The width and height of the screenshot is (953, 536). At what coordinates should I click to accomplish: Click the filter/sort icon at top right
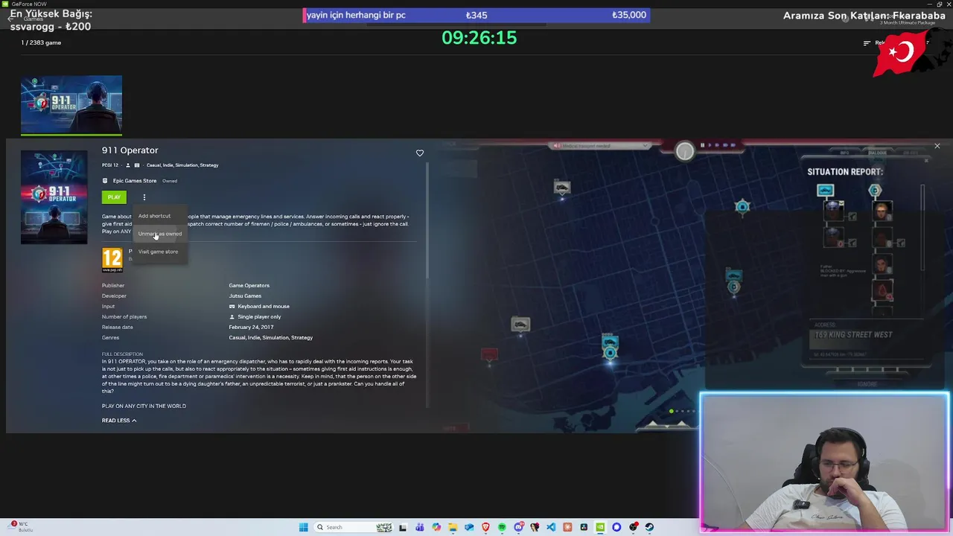click(x=867, y=43)
